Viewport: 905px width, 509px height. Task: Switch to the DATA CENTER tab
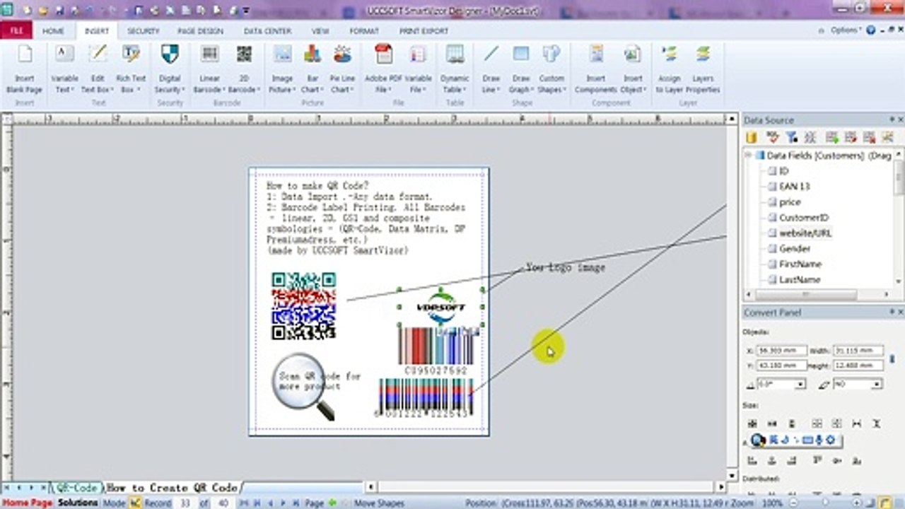click(267, 31)
